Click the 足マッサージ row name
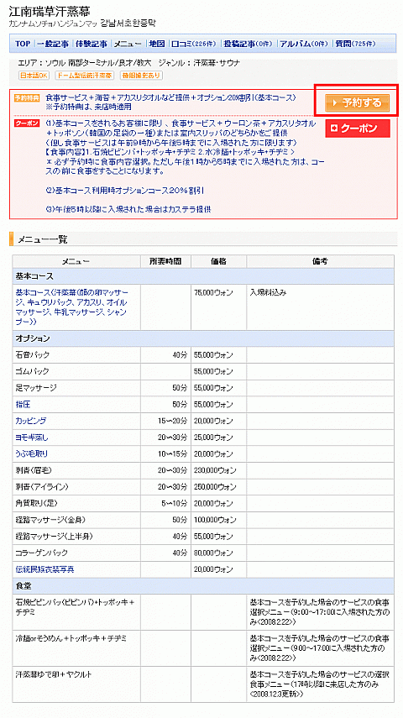Screen dimensions: 403x718 [x=36, y=388]
